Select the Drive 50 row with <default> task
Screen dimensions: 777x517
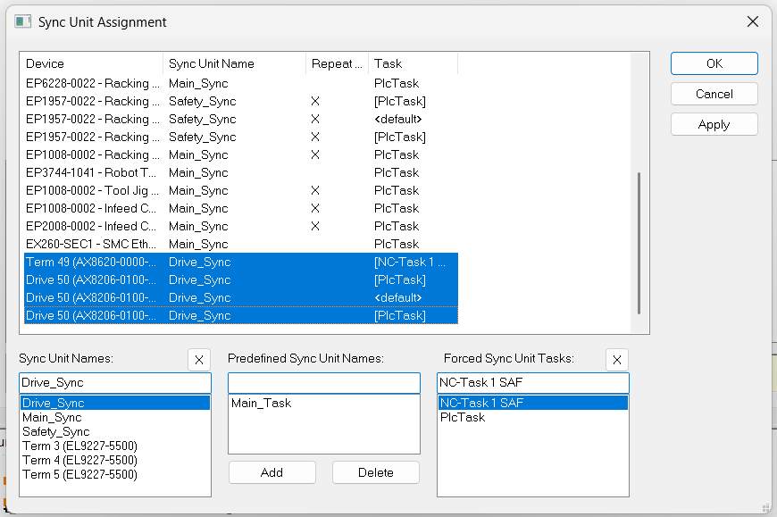point(241,297)
